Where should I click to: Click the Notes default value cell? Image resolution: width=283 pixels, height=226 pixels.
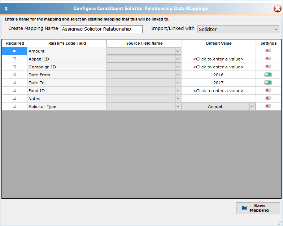(218, 99)
